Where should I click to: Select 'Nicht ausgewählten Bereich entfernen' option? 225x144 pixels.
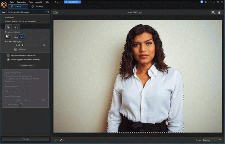pyautogui.click(x=8, y=59)
